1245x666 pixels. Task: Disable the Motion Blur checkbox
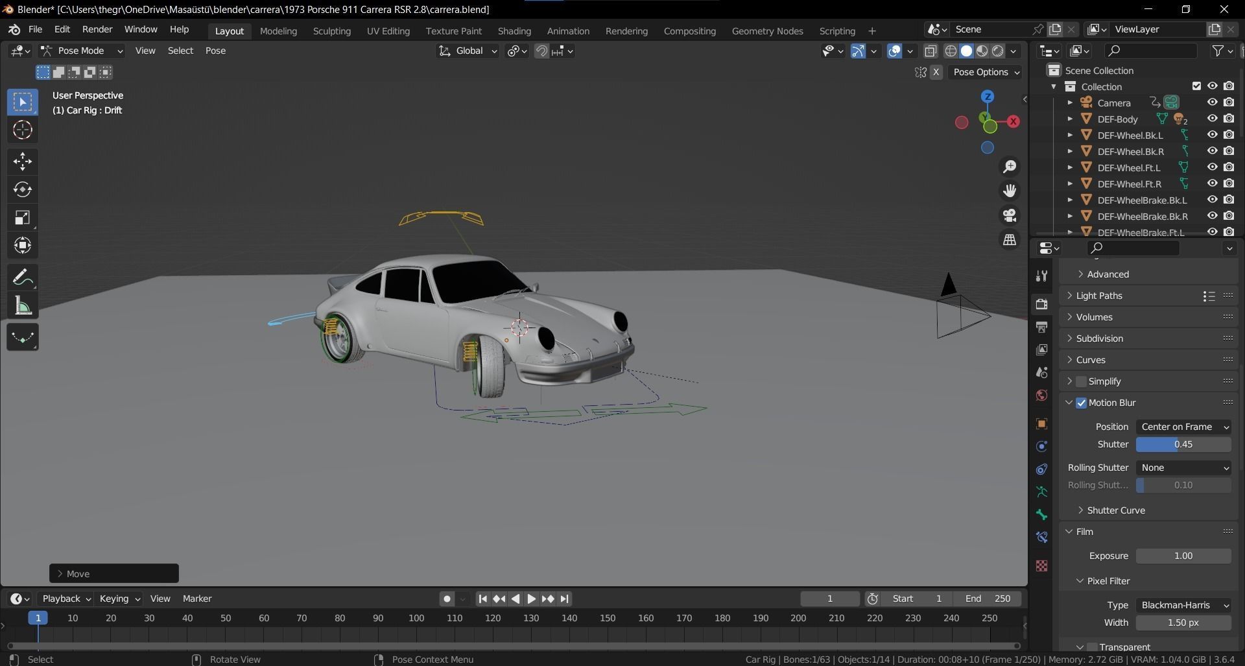click(x=1081, y=403)
